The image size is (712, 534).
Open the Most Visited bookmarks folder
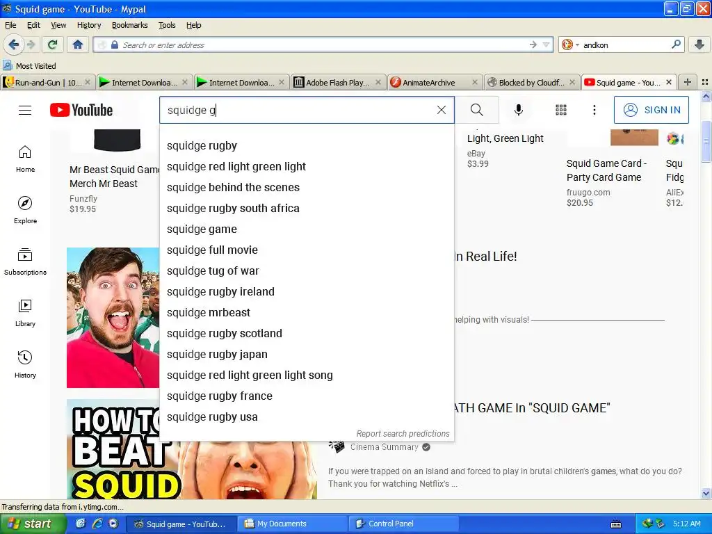[x=29, y=66]
